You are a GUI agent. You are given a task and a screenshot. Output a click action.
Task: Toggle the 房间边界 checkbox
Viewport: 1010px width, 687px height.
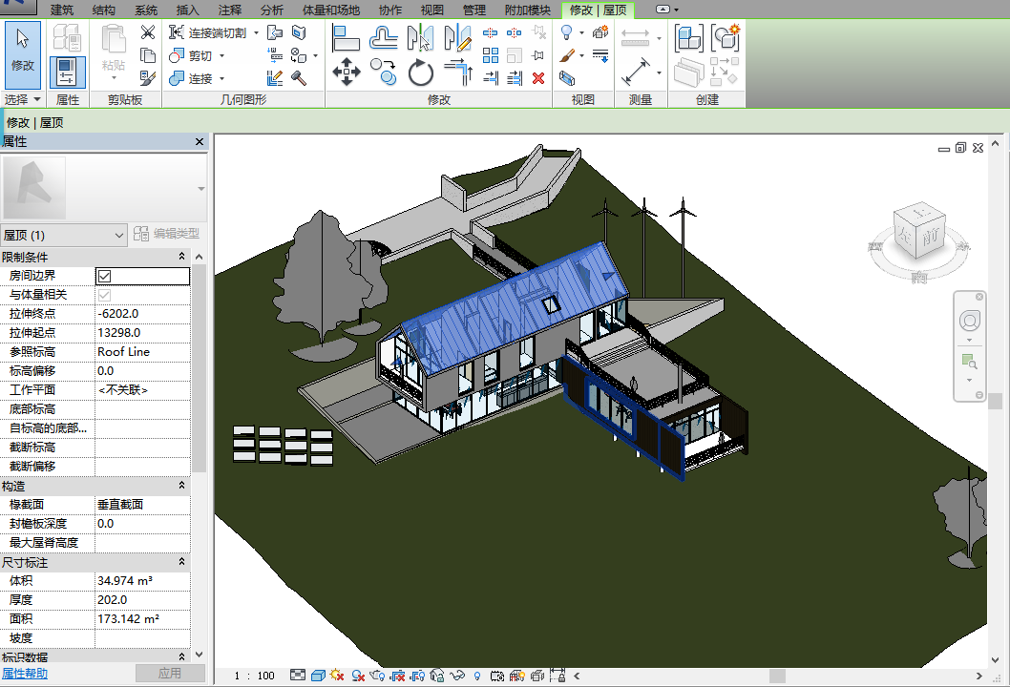[x=105, y=276]
